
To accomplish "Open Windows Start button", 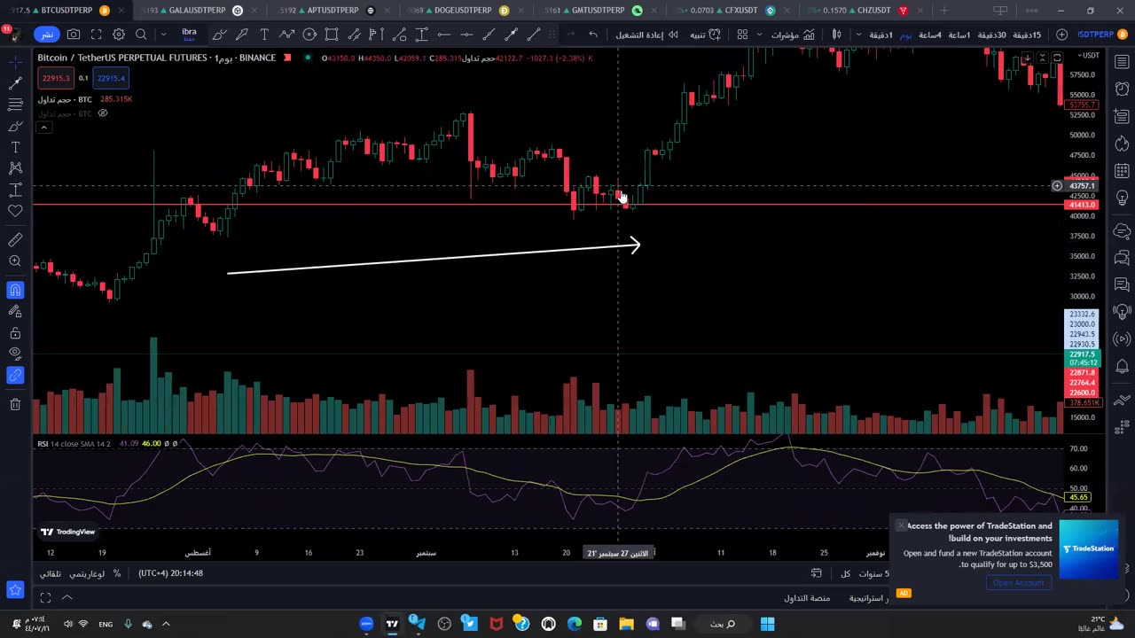I will 767,624.
